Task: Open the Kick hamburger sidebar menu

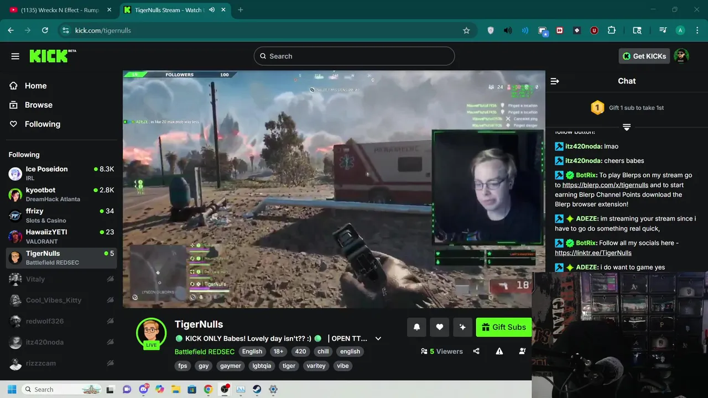Action: [15, 56]
